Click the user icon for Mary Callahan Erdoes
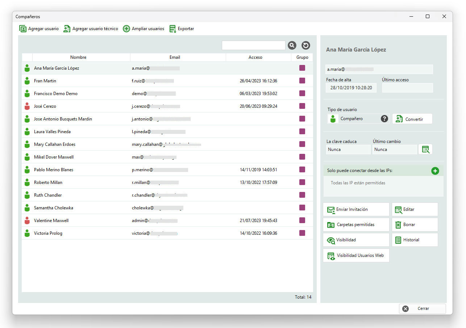The width and height of the screenshot is (466, 328). (27, 144)
